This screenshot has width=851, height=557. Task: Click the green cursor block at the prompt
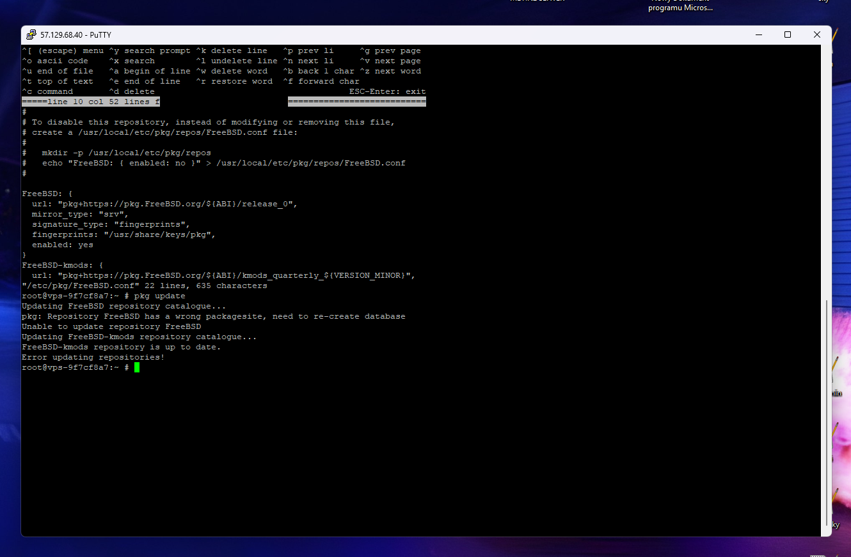click(x=137, y=367)
